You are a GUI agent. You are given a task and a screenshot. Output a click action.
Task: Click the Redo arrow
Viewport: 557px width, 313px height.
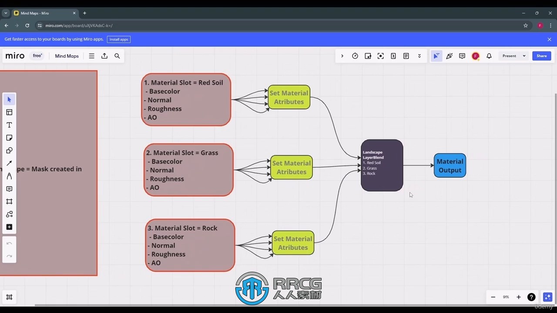[x=9, y=256]
